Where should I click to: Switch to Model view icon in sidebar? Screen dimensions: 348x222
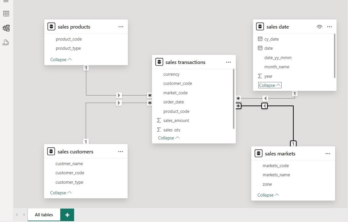[x=6, y=28]
